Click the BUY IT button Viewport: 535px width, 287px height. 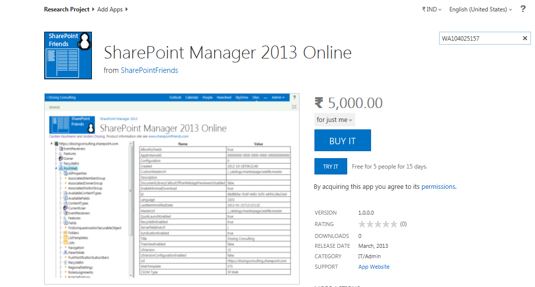(343, 140)
